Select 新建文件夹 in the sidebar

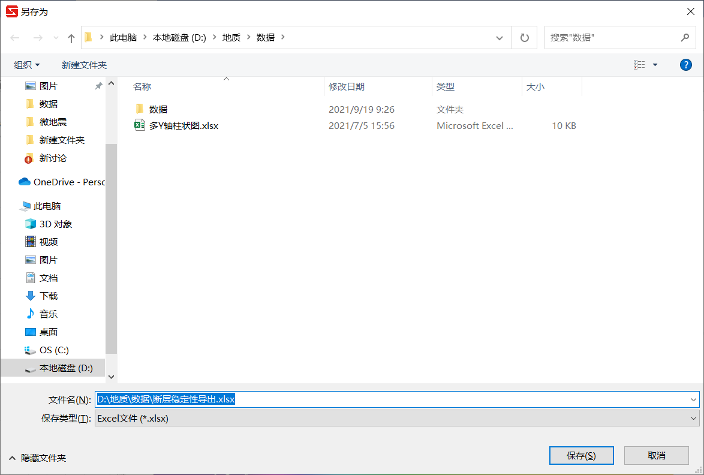[x=62, y=140]
